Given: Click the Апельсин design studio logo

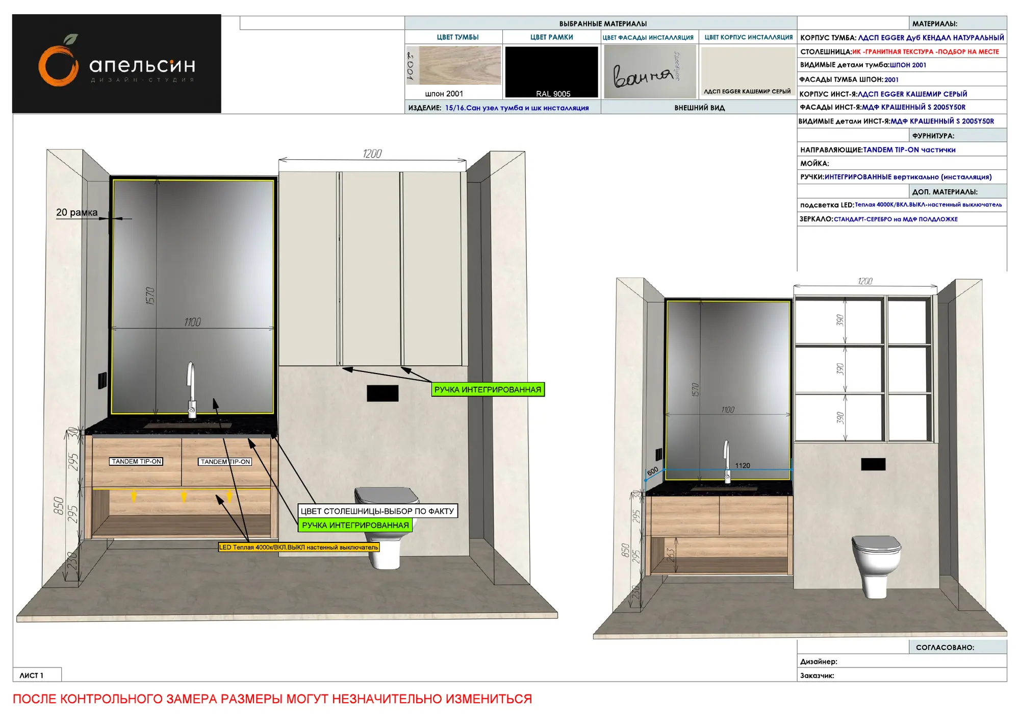Looking at the screenshot, I should [x=117, y=64].
